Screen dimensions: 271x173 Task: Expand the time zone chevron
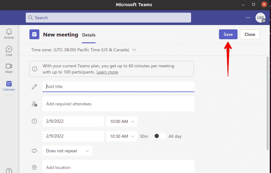click(x=134, y=50)
